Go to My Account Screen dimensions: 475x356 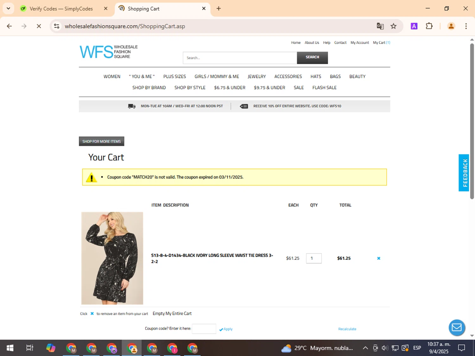click(359, 43)
